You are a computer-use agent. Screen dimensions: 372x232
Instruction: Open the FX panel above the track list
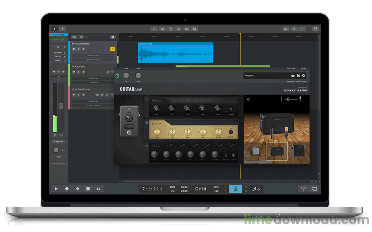tap(81, 37)
